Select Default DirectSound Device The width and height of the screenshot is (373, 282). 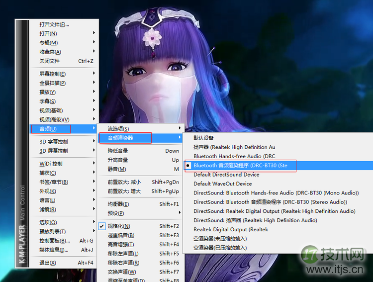[x=279, y=175]
